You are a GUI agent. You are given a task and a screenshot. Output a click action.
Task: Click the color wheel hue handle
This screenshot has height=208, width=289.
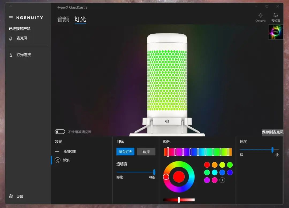[166, 177]
